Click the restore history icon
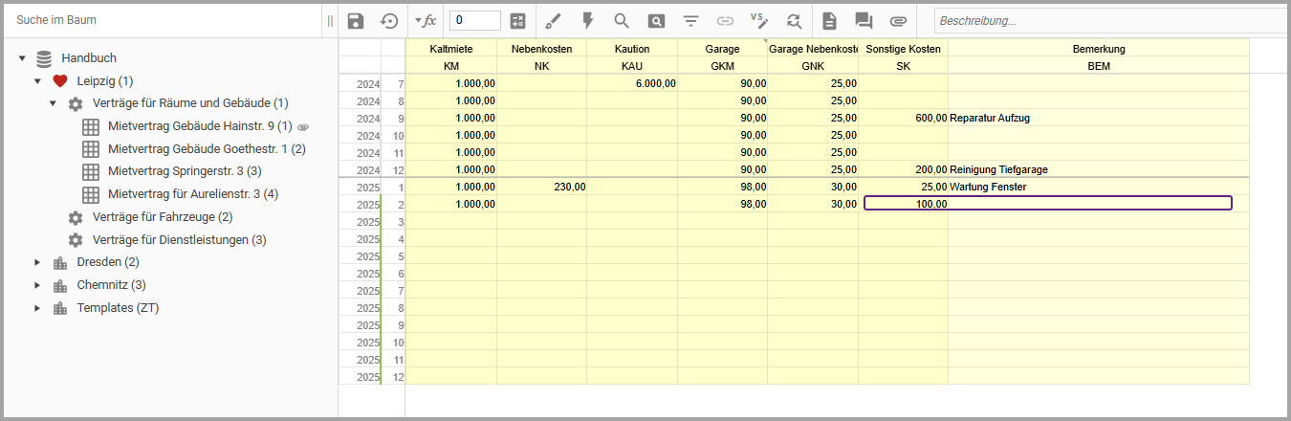The height and width of the screenshot is (421, 1291). coord(388,21)
